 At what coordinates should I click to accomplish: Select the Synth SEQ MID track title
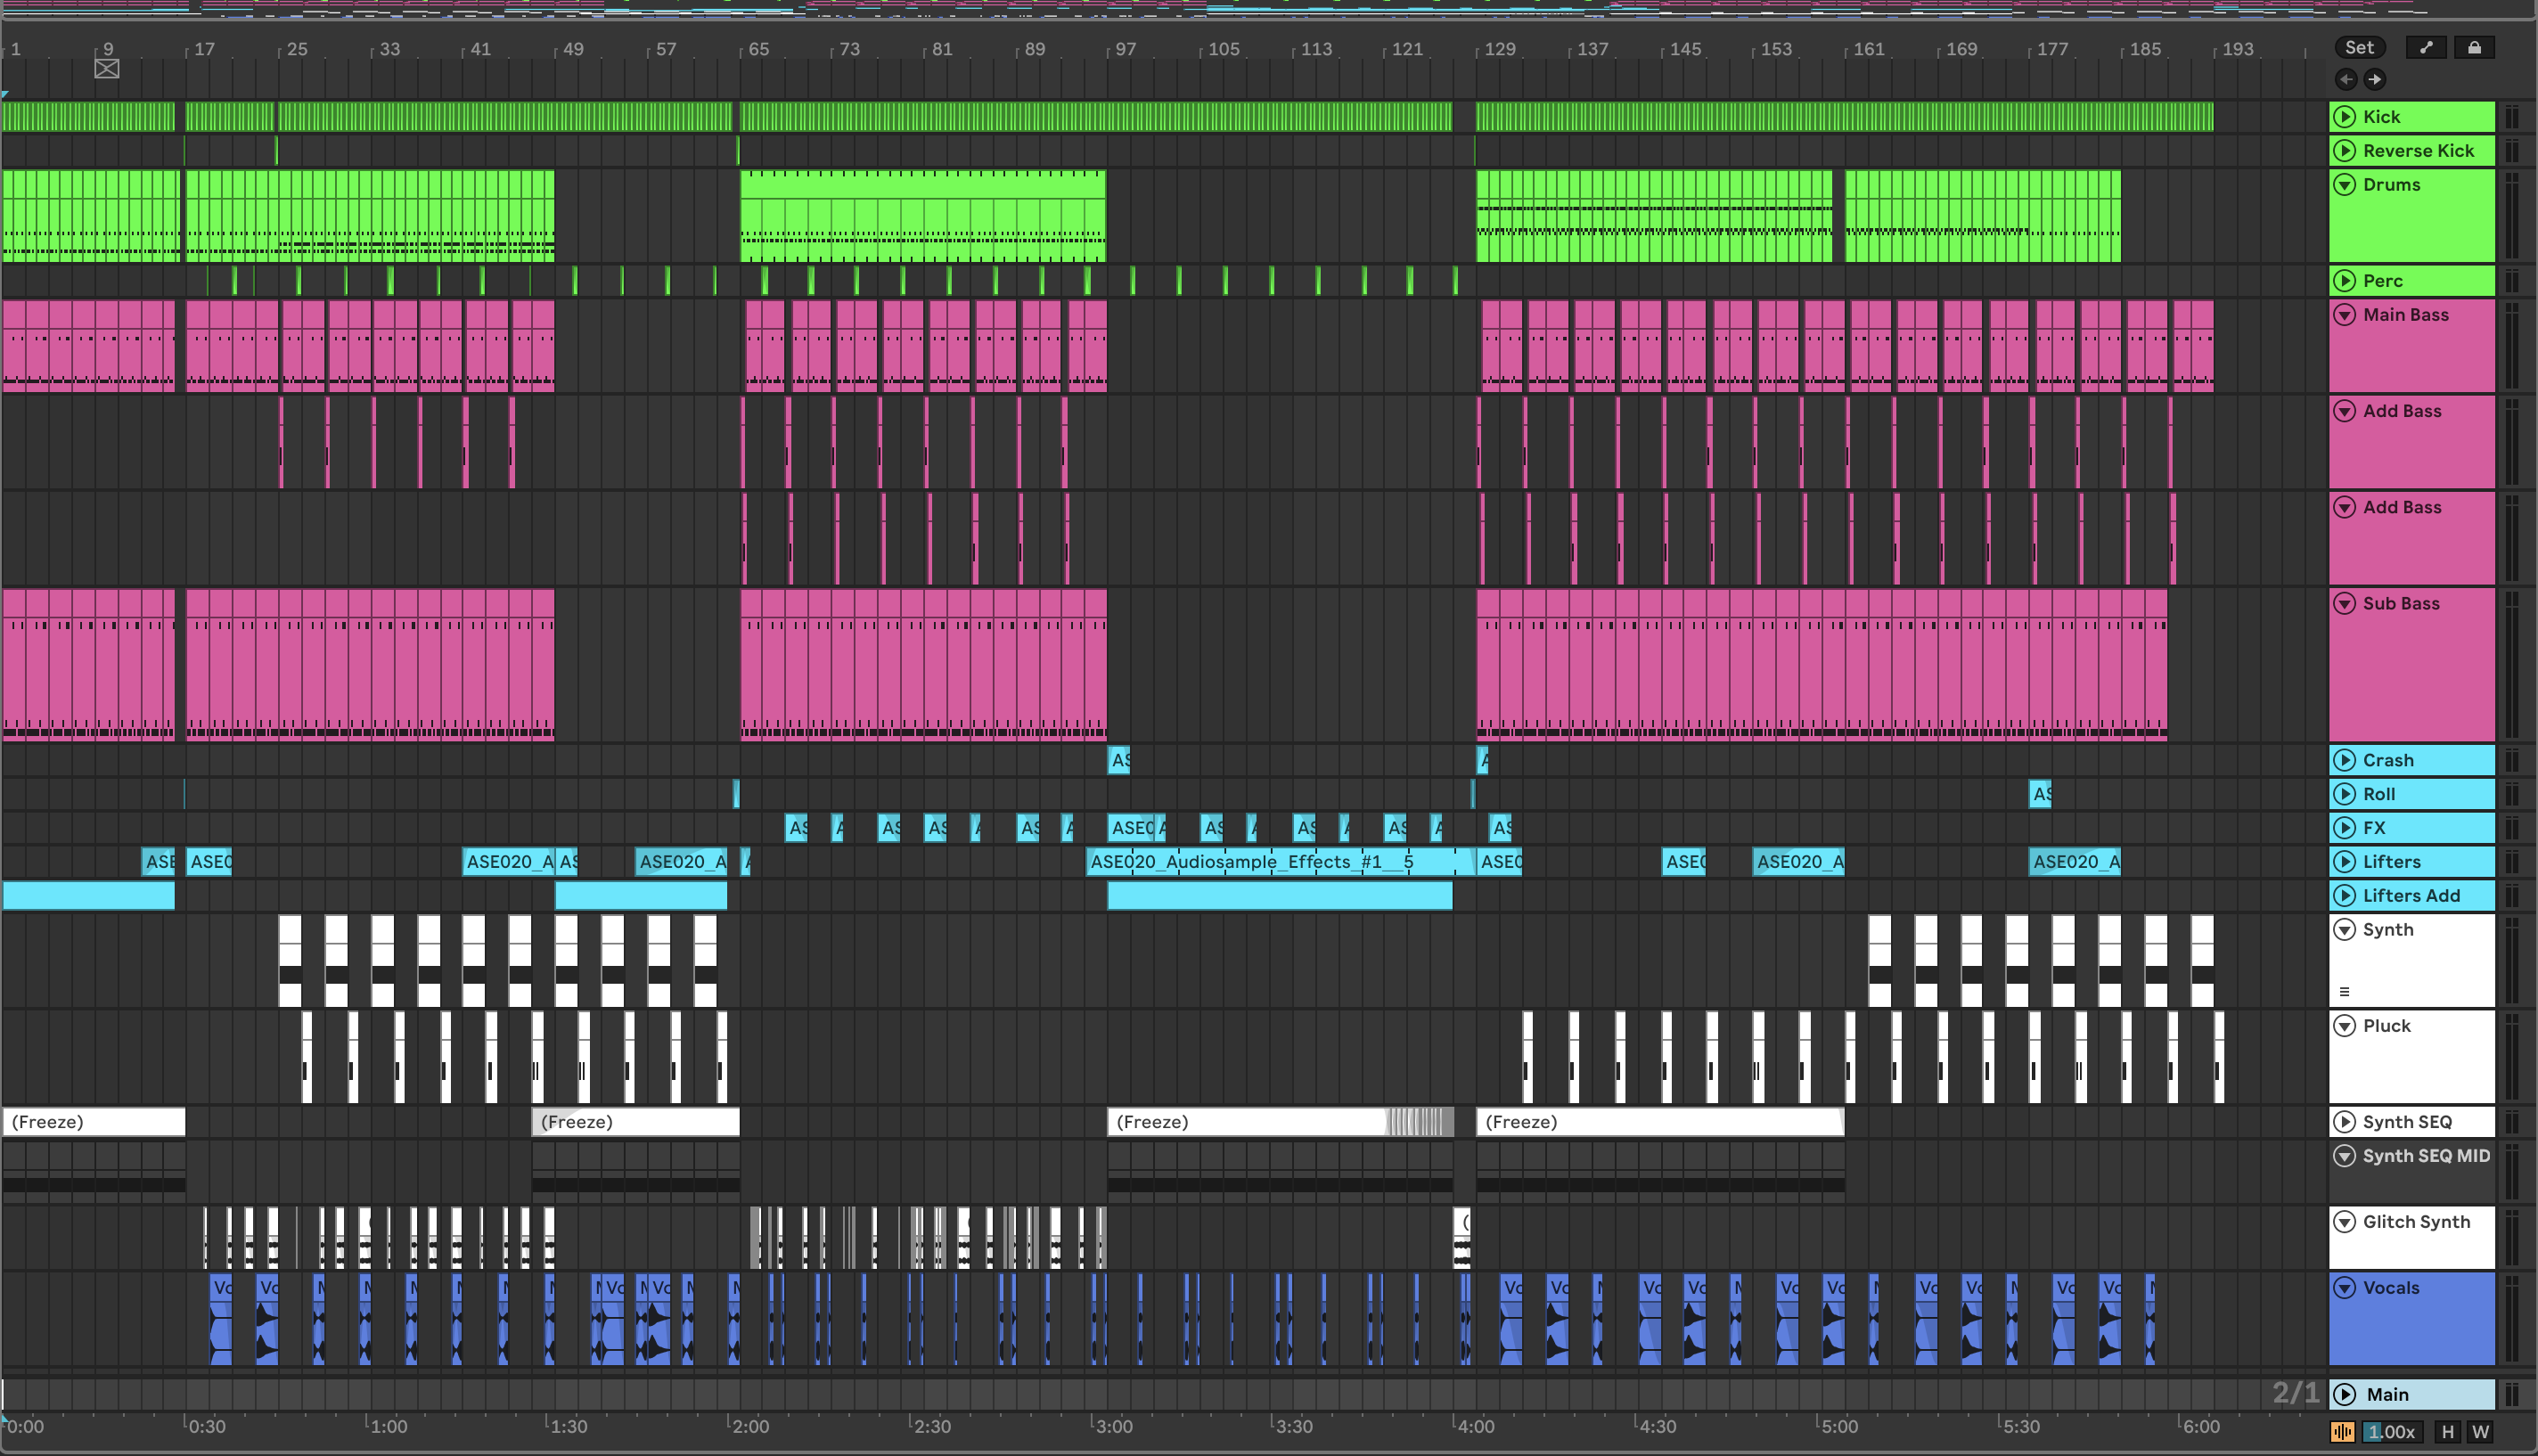tap(2426, 1156)
